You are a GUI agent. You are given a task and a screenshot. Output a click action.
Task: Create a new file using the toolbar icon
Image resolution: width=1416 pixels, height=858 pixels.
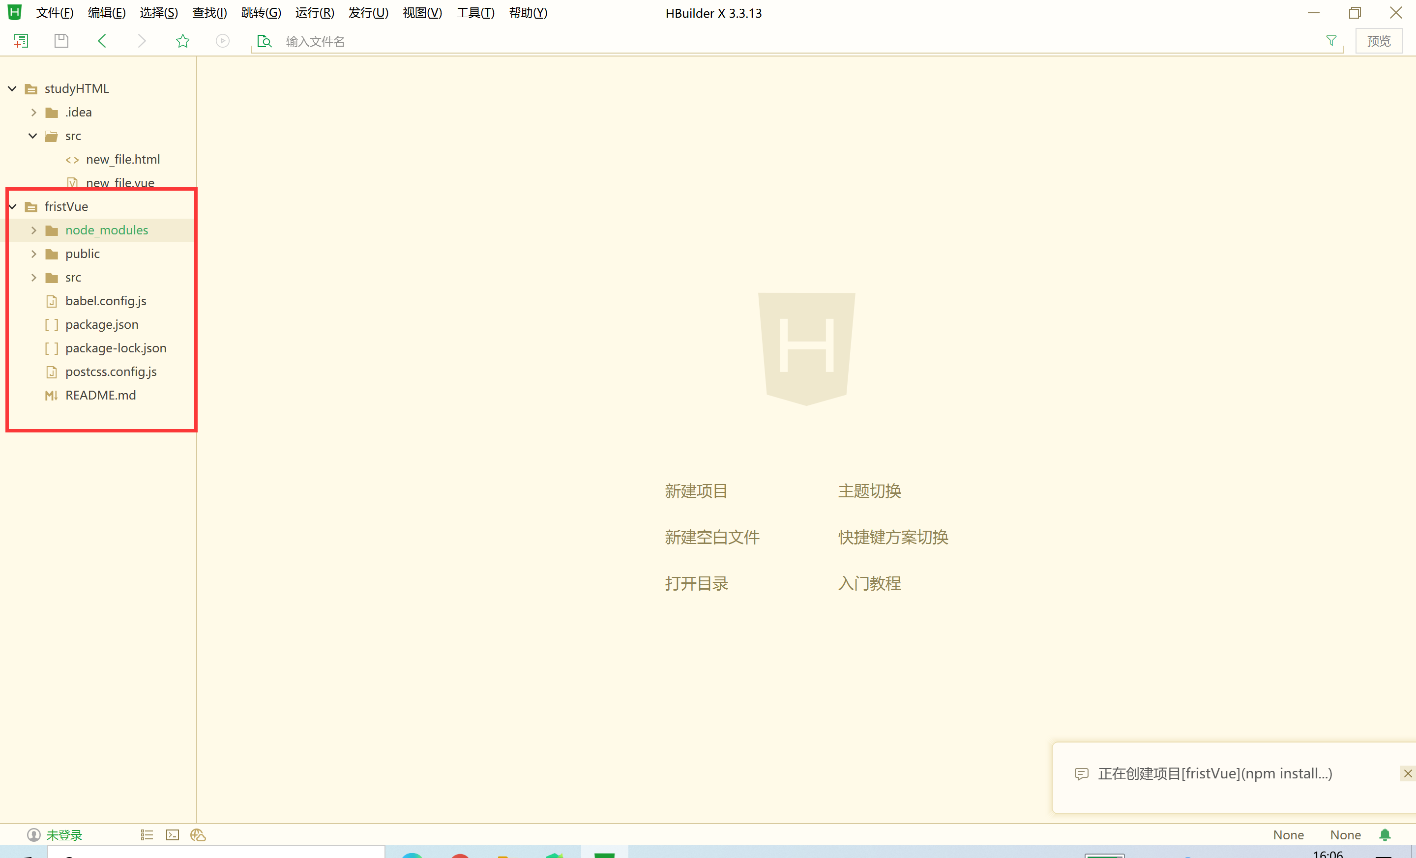[21, 40]
